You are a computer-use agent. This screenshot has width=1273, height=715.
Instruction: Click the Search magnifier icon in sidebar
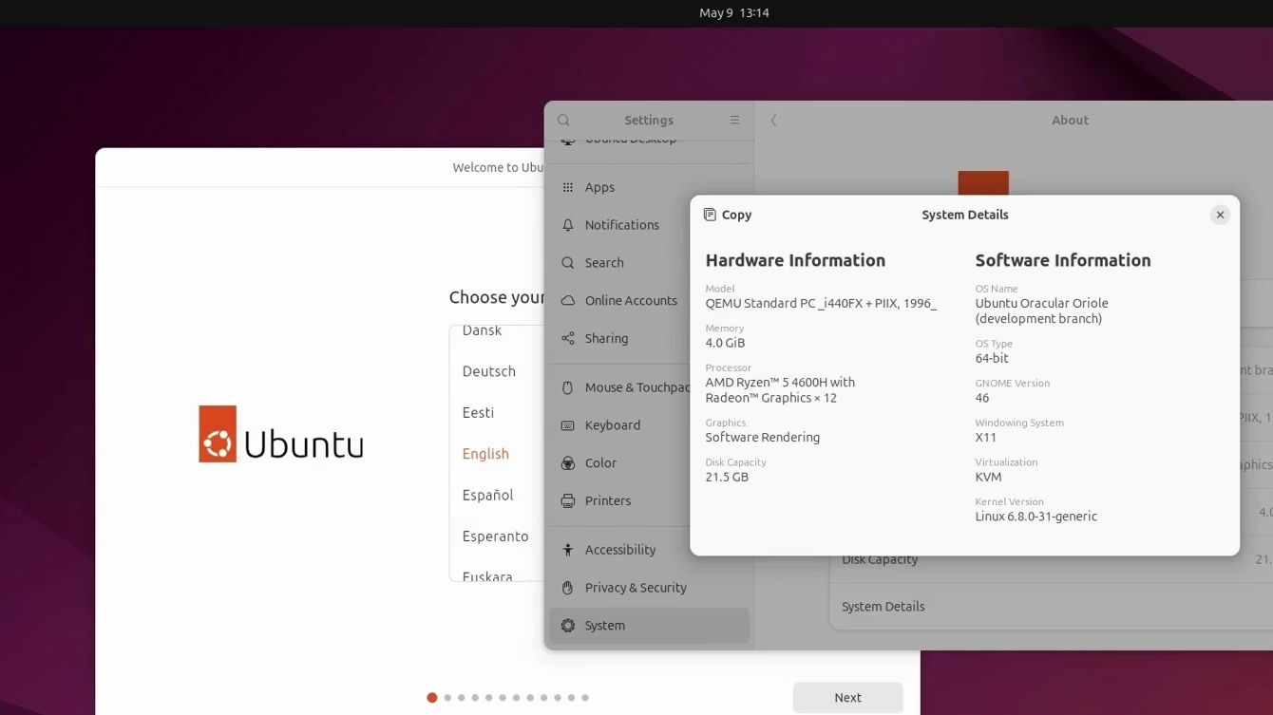(x=568, y=263)
